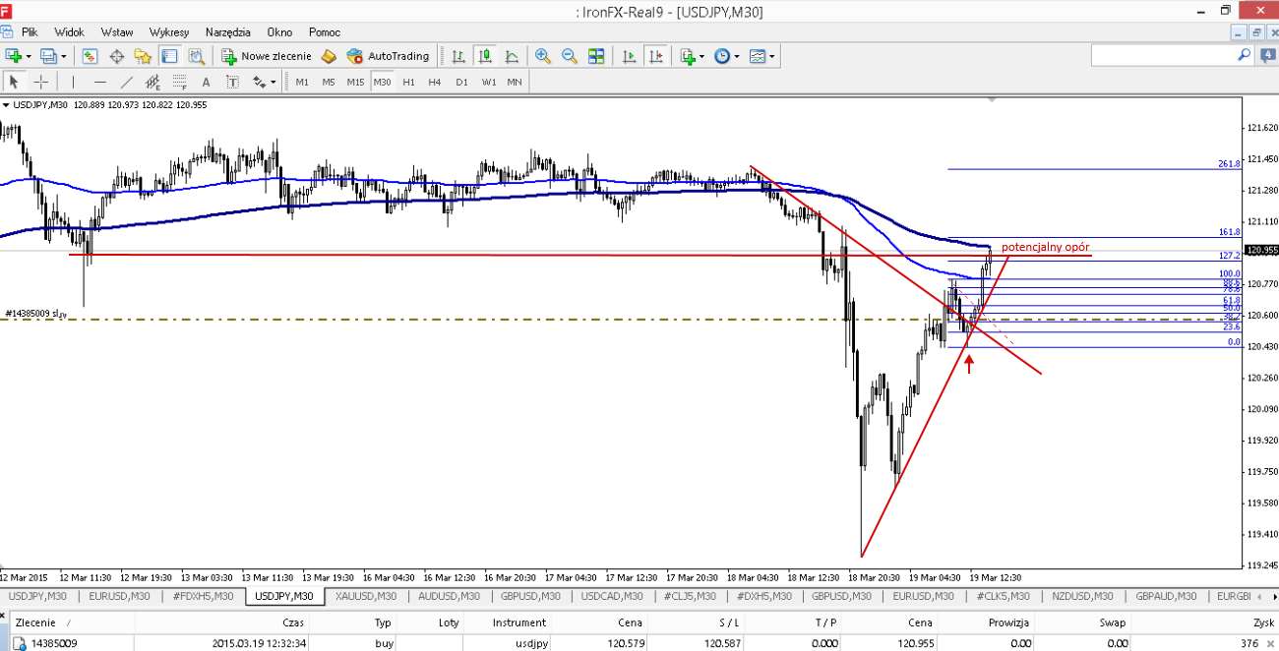The width and height of the screenshot is (1279, 651).
Task: Switch chart to bar chart
Action: (x=457, y=56)
